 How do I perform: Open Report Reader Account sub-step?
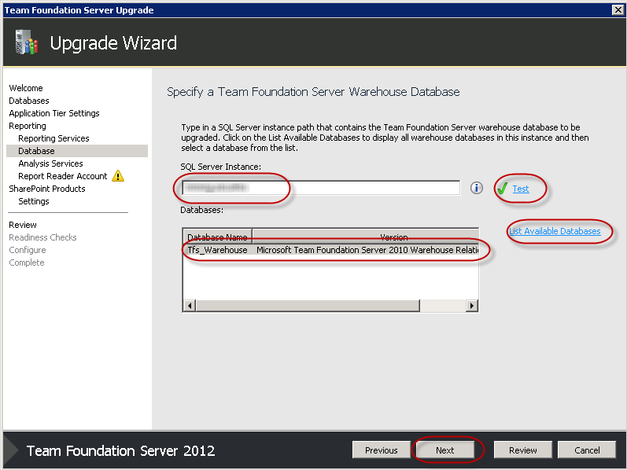pyautogui.click(x=63, y=176)
